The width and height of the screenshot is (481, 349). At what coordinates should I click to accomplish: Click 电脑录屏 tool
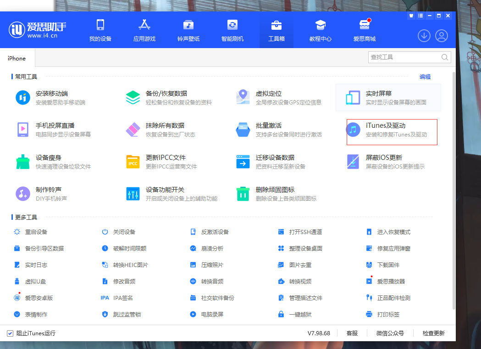tap(206, 314)
